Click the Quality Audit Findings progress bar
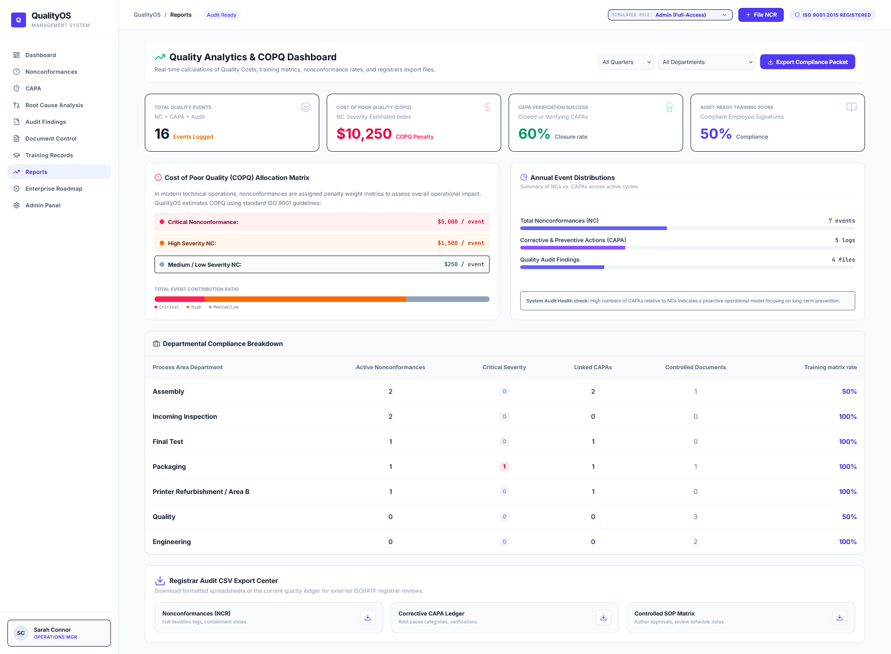 688,267
